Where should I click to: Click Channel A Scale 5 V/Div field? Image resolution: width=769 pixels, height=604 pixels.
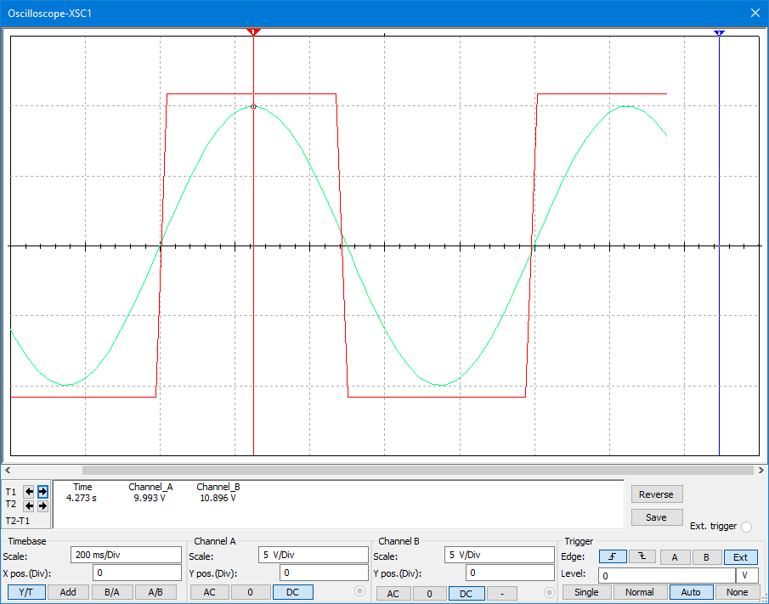[313, 555]
